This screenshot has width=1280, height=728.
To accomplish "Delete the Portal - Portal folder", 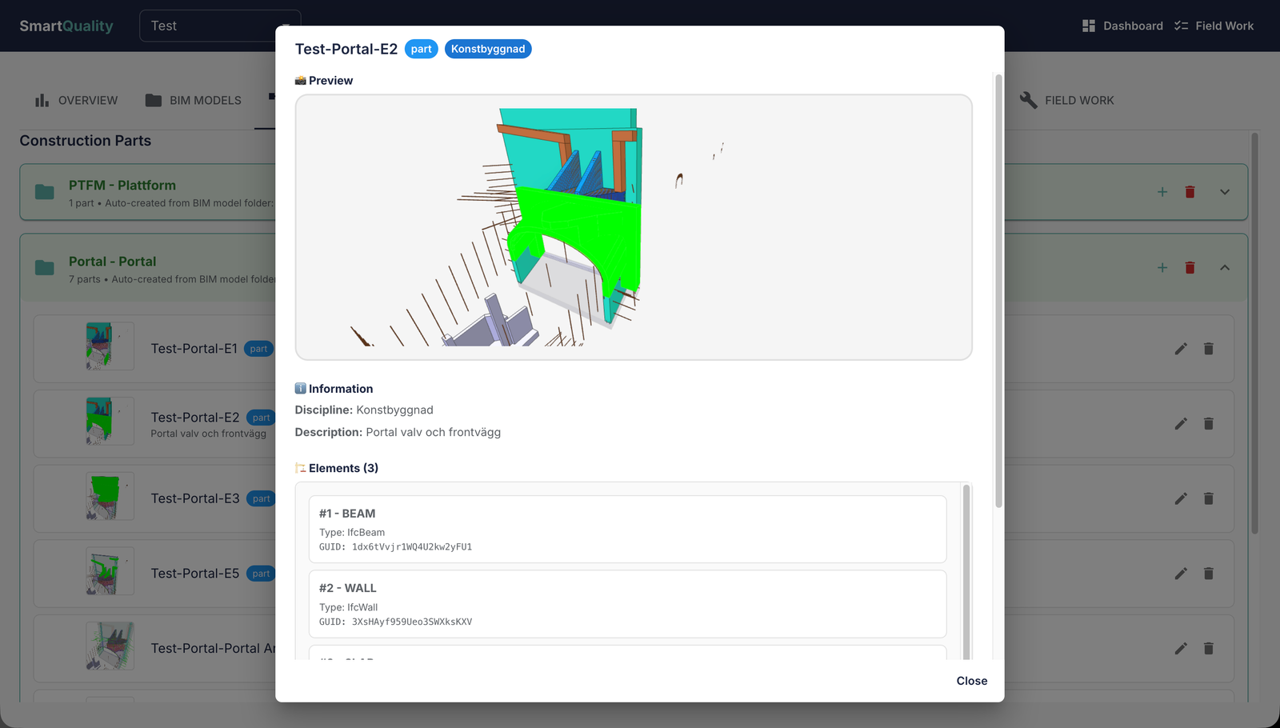I will tap(1190, 268).
